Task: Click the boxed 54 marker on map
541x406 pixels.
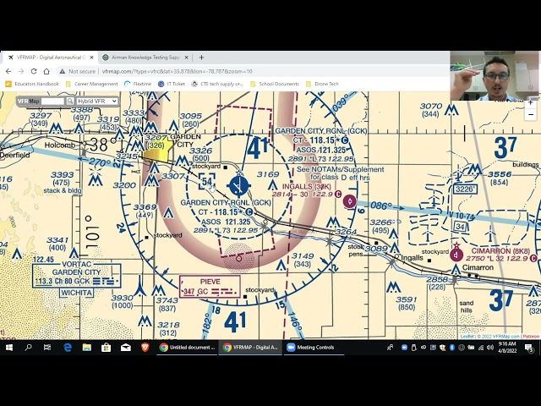Action: 206,182
